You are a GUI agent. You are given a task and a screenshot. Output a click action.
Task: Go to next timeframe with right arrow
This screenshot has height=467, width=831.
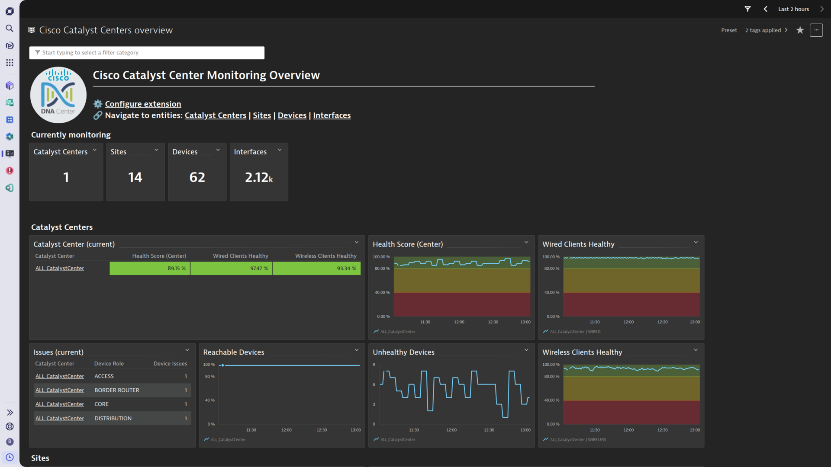click(822, 9)
